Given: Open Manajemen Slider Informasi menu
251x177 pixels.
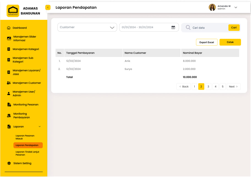Looking at the screenshot, I should click(x=25, y=39).
